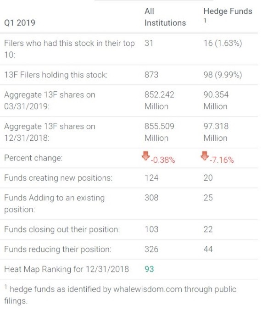Select the -7.16% hedge fund percent change

tap(222, 160)
